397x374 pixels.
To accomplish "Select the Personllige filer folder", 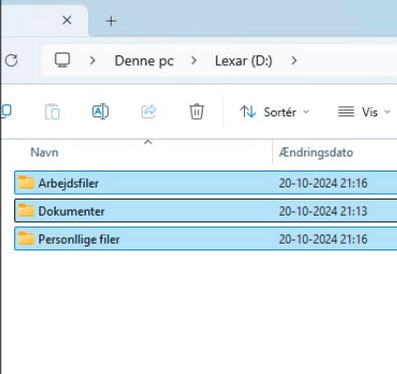I will pos(206,239).
